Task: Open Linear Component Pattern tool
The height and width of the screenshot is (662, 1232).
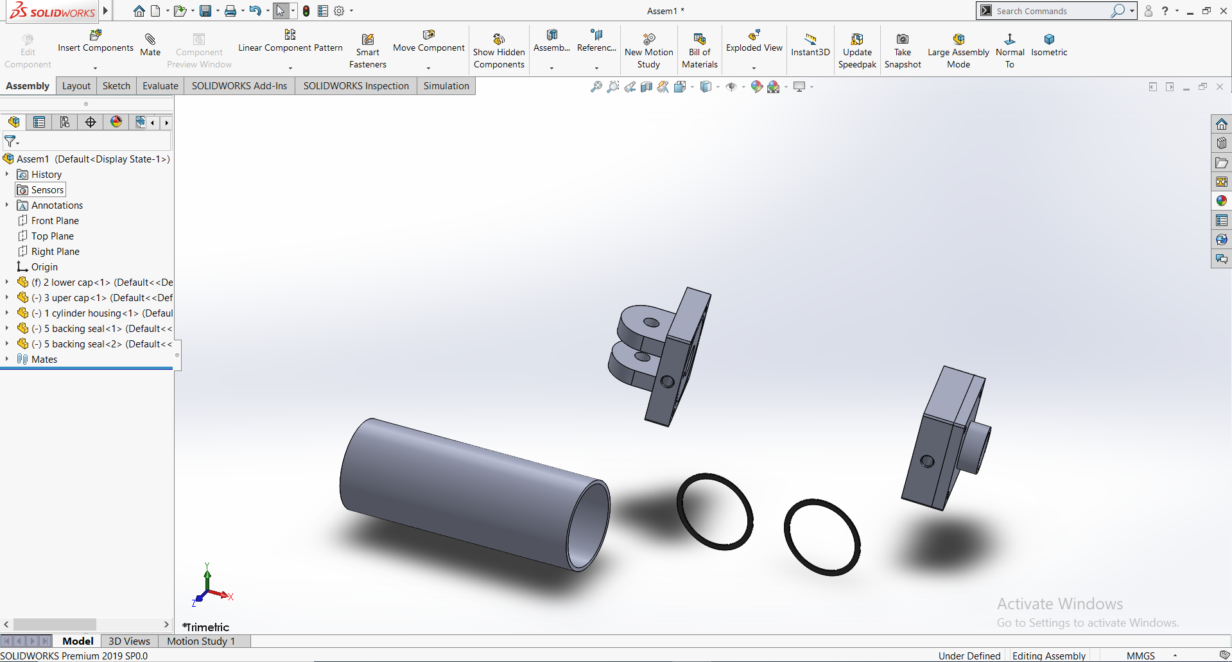Action: tap(290, 41)
